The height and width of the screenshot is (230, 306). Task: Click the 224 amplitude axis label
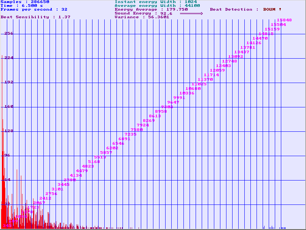point(9,58)
